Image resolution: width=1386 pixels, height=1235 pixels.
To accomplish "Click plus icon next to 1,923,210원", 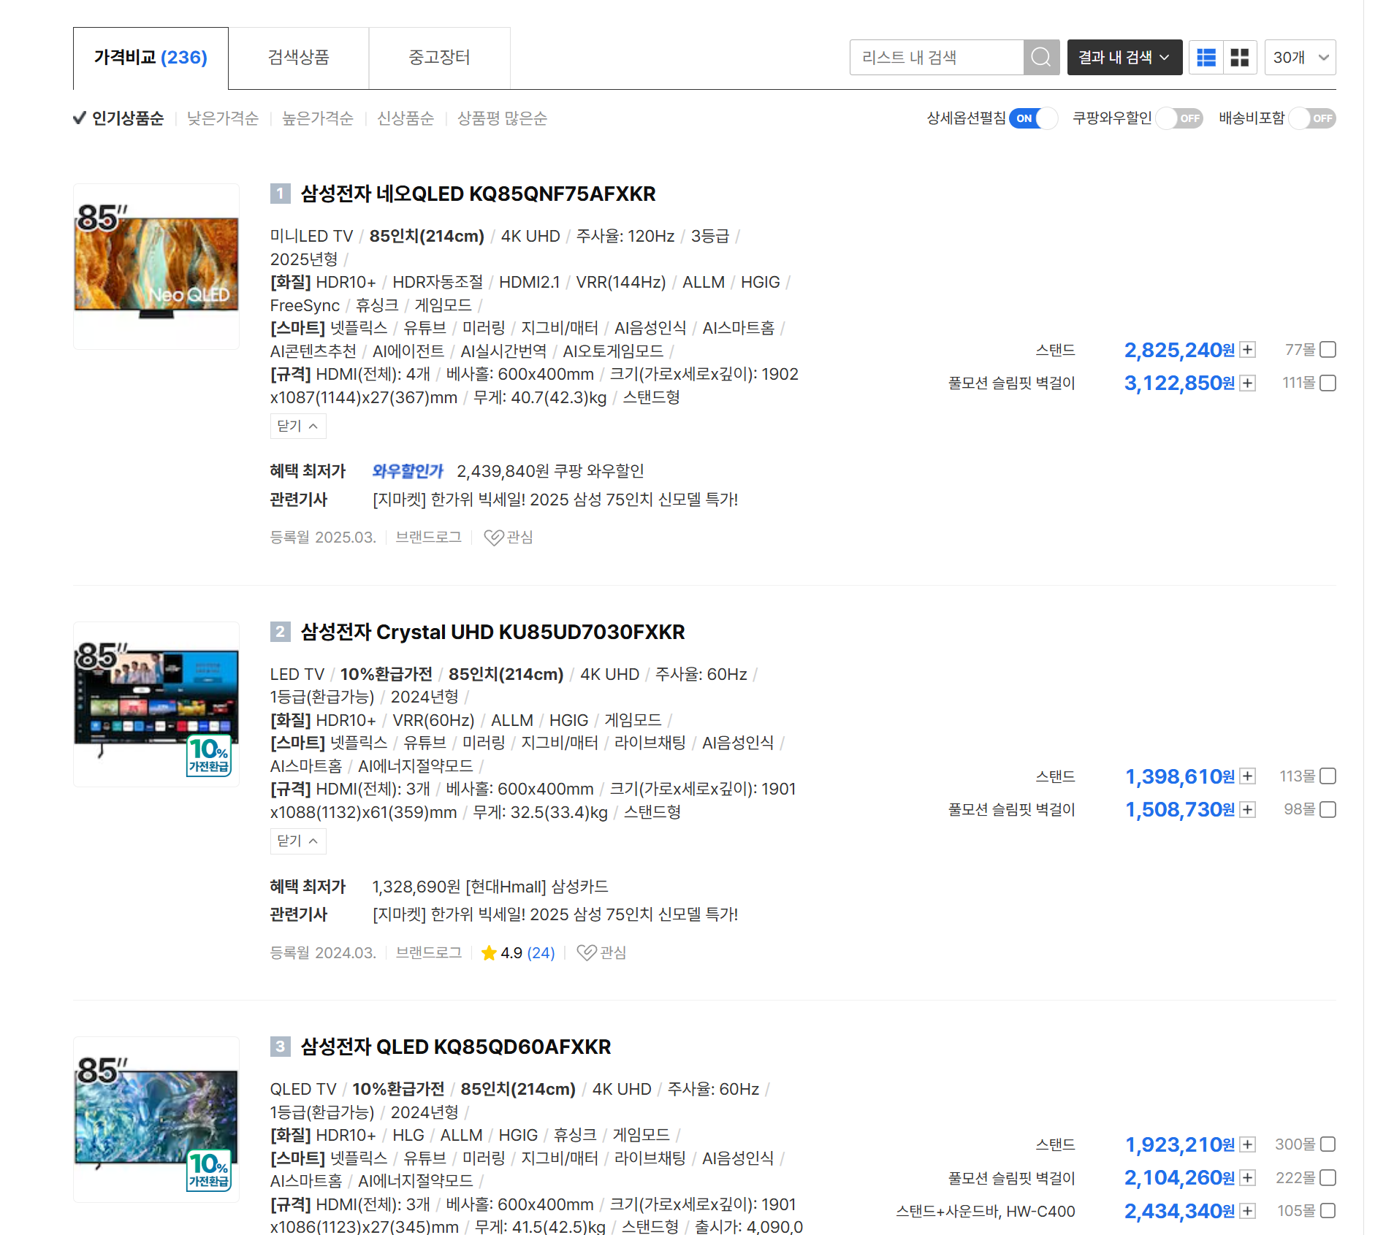I will pos(1248,1144).
